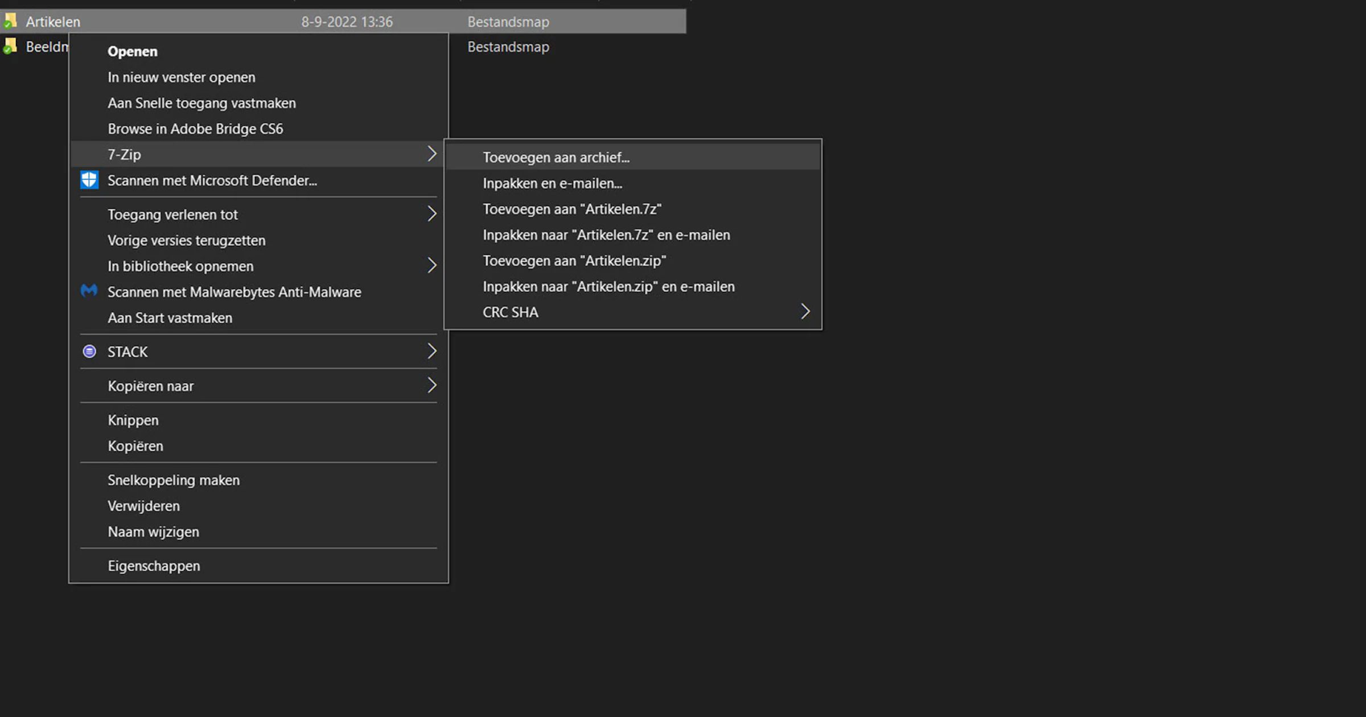Select Snelkoppeling maken
1366x717 pixels.
pyautogui.click(x=258, y=480)
